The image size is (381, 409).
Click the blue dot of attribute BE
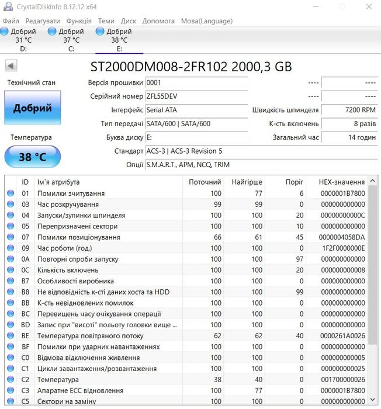tap(11, 335)
